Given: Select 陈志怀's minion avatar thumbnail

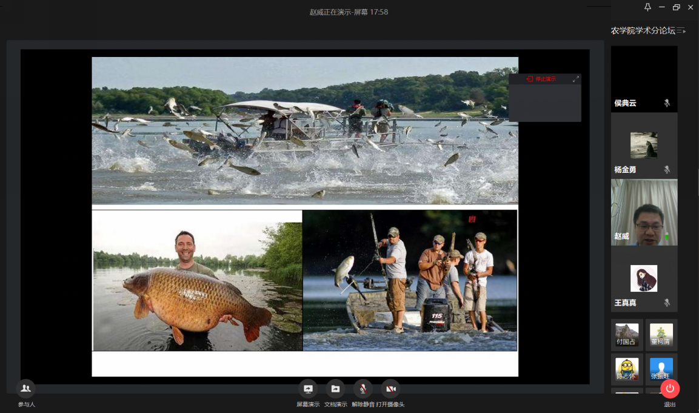Looking at the screenshot, I should [627, 369].
